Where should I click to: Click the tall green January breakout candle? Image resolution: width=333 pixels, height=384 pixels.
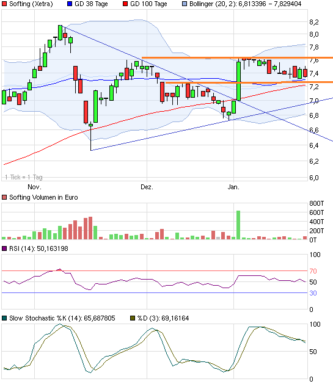point(238,81)
